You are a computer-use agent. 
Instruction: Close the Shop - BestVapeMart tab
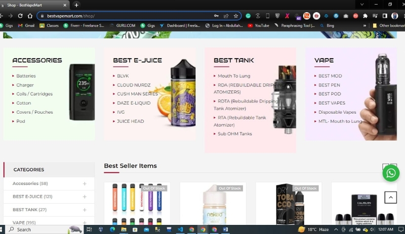click(65, 5)
